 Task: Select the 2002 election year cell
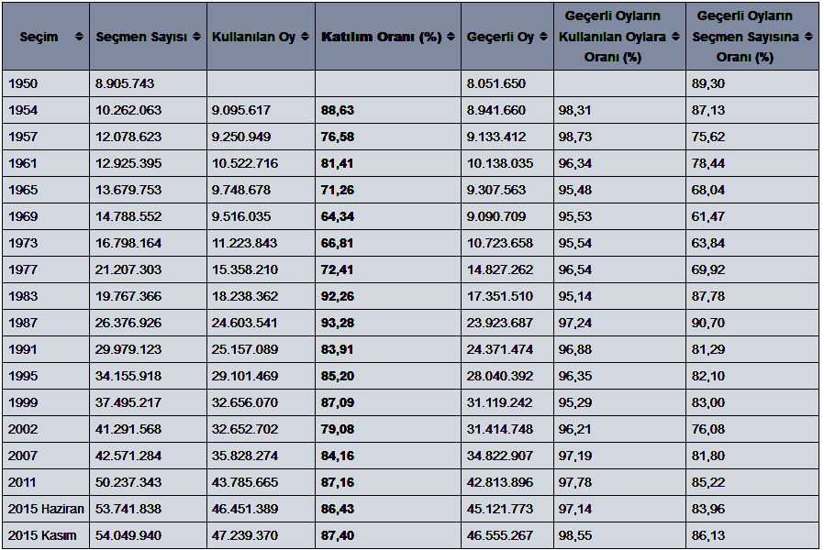(x=23, y=429)
